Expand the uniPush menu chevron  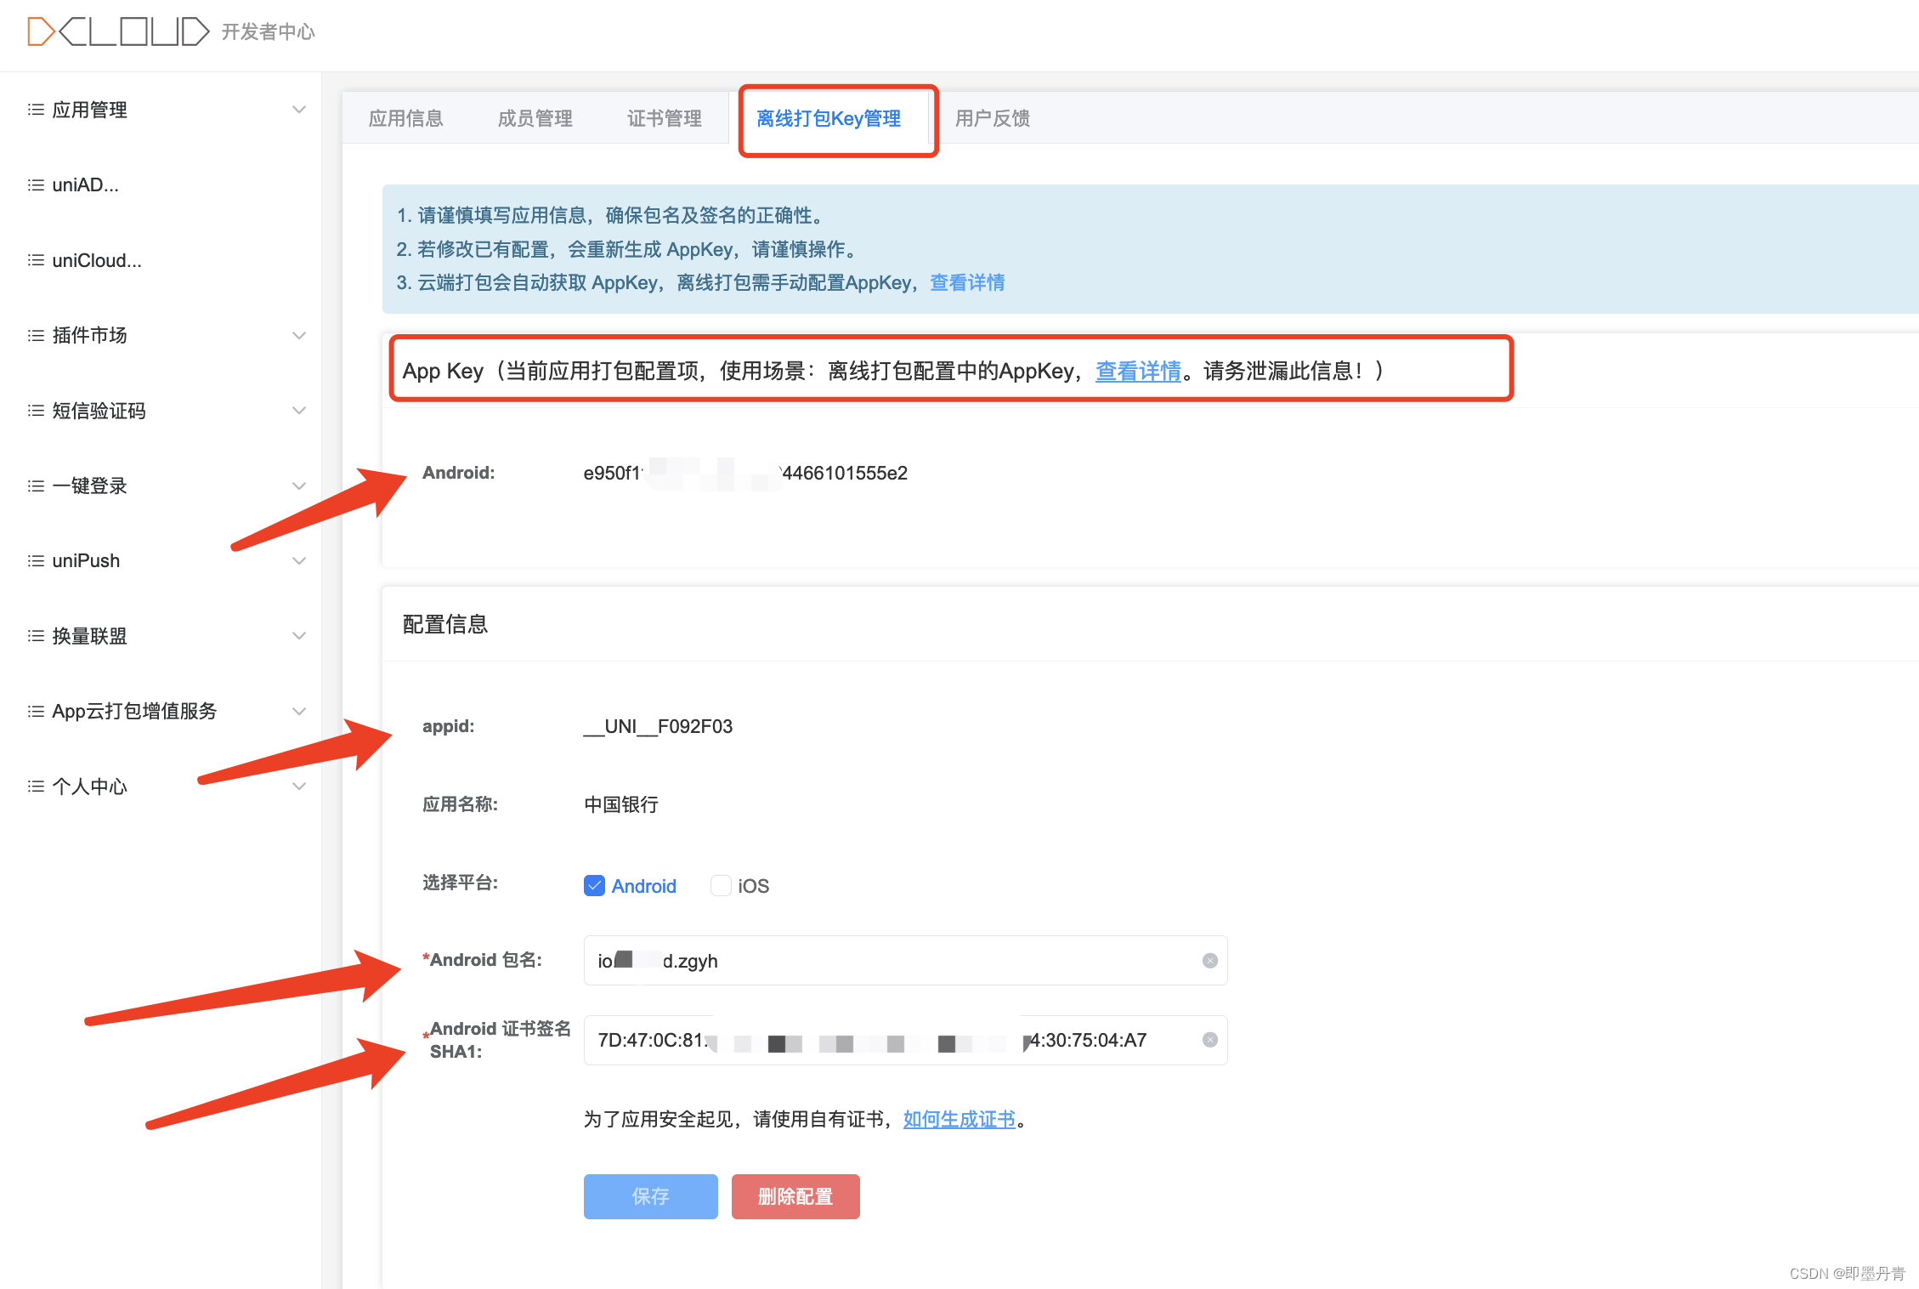(299, 560)
